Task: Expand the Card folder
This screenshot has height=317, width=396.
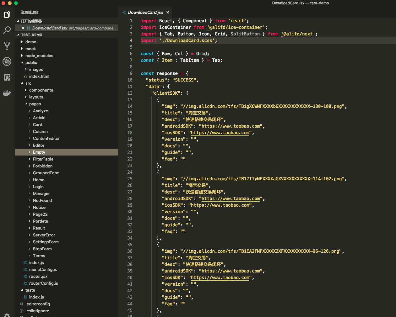Action: 37,125
